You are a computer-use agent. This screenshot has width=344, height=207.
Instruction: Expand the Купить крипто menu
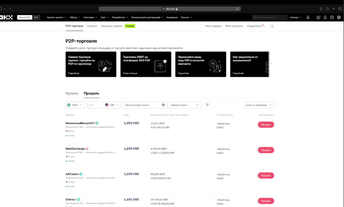point(56,17)
